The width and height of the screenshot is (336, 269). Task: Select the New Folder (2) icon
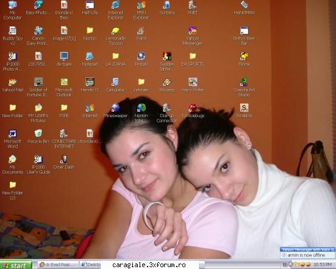[x=12, y=190]
